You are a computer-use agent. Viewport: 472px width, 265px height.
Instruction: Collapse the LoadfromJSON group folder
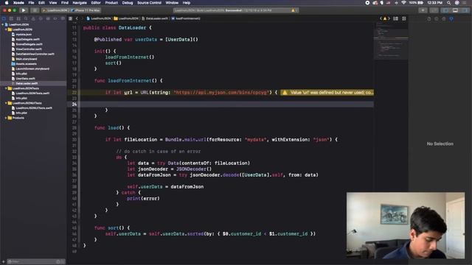coord(6,29)
